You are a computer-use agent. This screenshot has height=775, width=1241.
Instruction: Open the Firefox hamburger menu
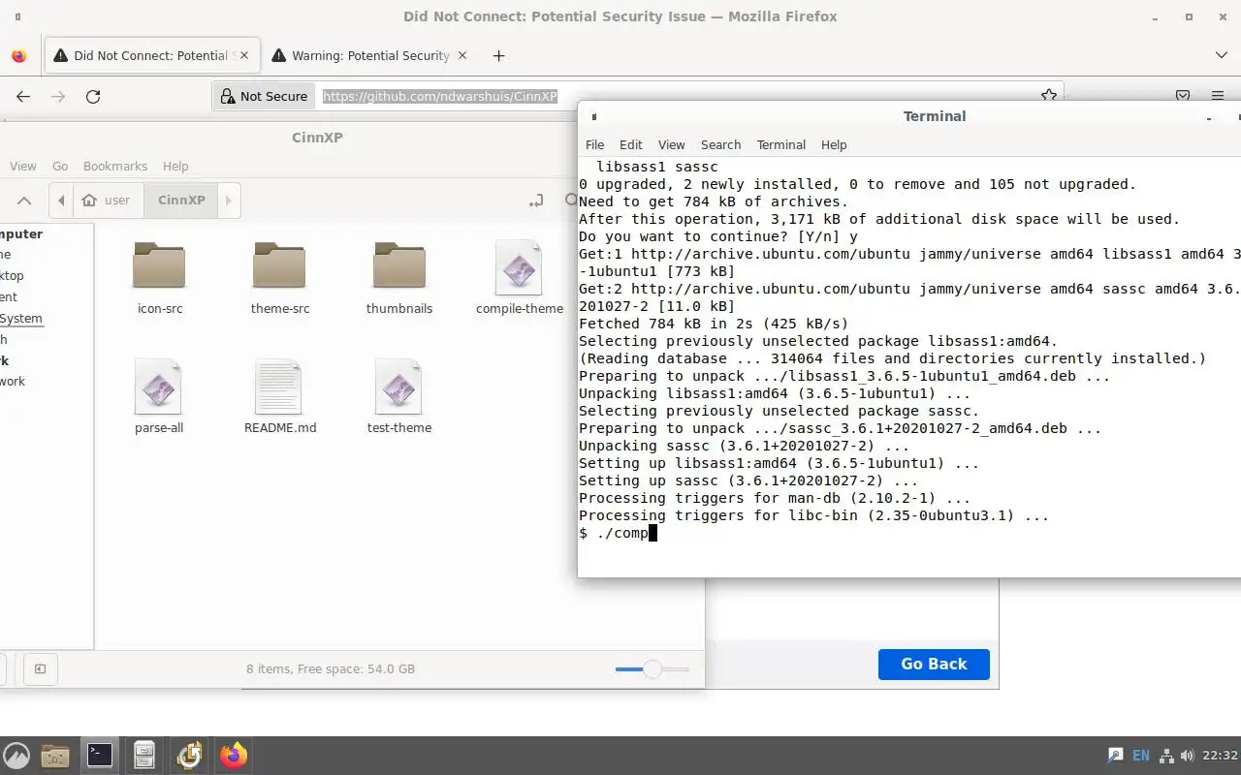click(x=1218, y=96)
